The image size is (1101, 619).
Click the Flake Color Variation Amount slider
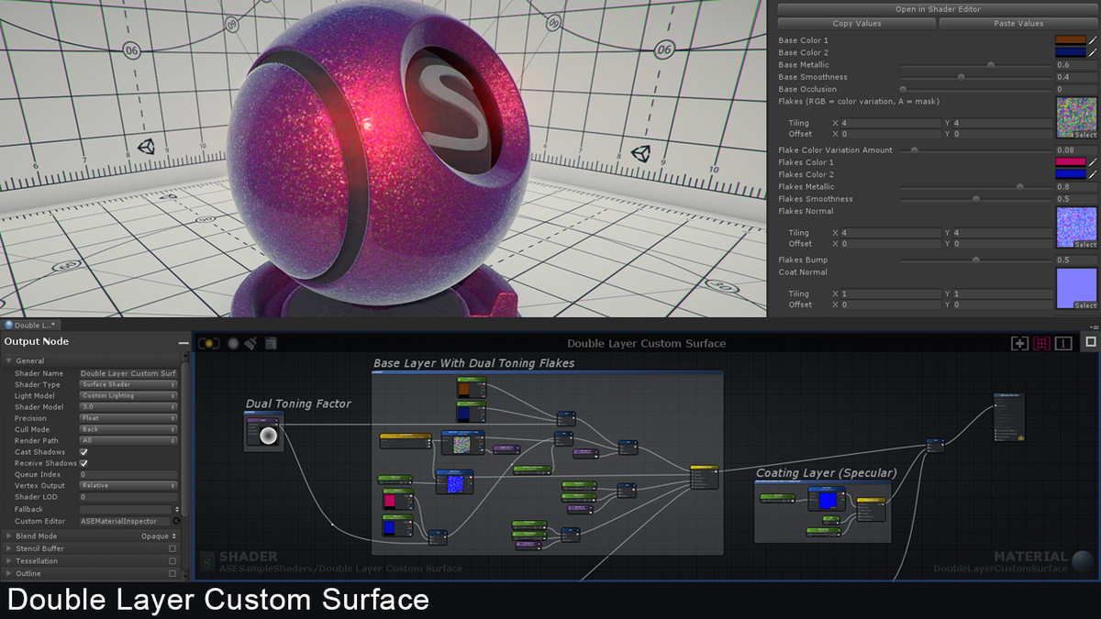(975, 150)
